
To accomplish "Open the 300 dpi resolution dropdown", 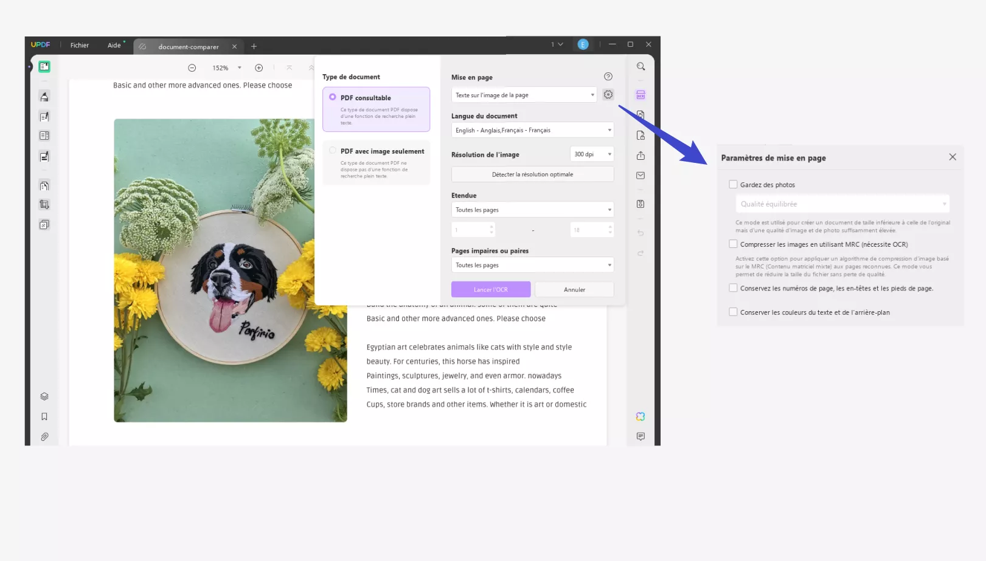I will pyautogui.click(x=592, y=154).
